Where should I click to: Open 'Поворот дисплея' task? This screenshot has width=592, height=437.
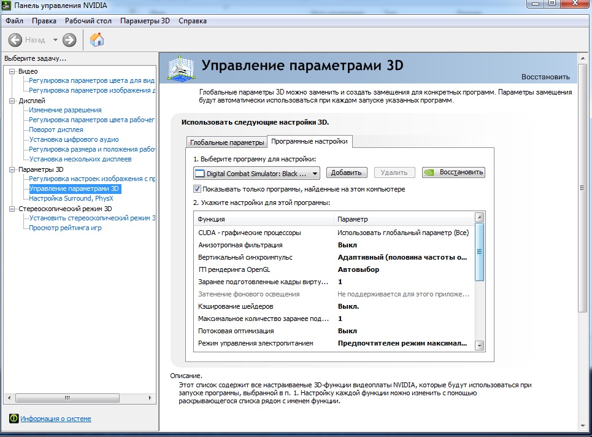pyautogui.click(x=56, y=130)
